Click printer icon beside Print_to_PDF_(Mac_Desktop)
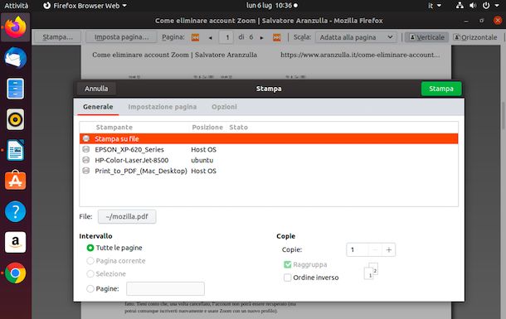The image size is (506, 319). (x=85, y=171)
